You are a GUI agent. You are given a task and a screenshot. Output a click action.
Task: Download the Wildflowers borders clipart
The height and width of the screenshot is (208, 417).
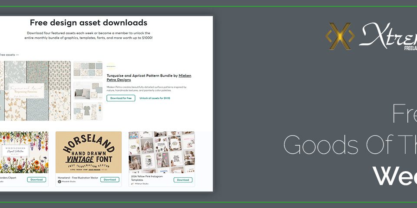(x=36, y=179)
